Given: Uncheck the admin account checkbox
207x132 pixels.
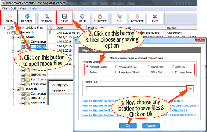Looking at the screenshot, I should (x=18, y=37).
